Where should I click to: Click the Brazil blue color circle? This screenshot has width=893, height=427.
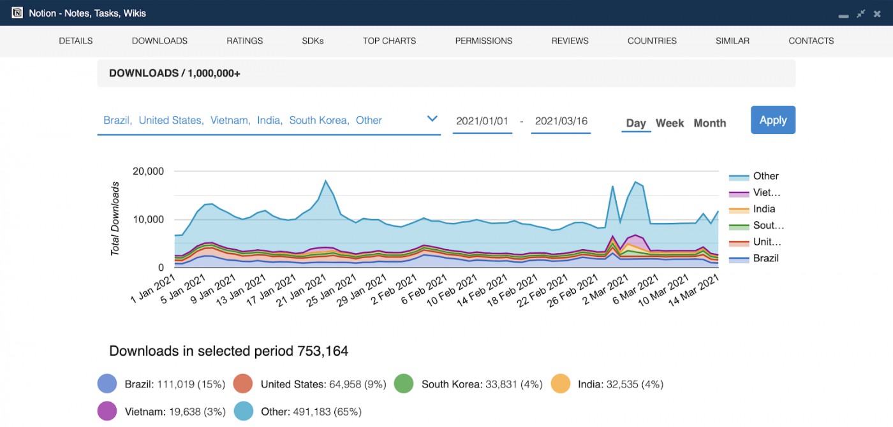click(x=107, y=384)
